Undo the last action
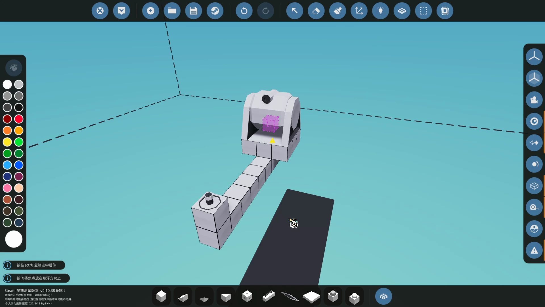This screenshot has height=307, width=545. (244, 11)
